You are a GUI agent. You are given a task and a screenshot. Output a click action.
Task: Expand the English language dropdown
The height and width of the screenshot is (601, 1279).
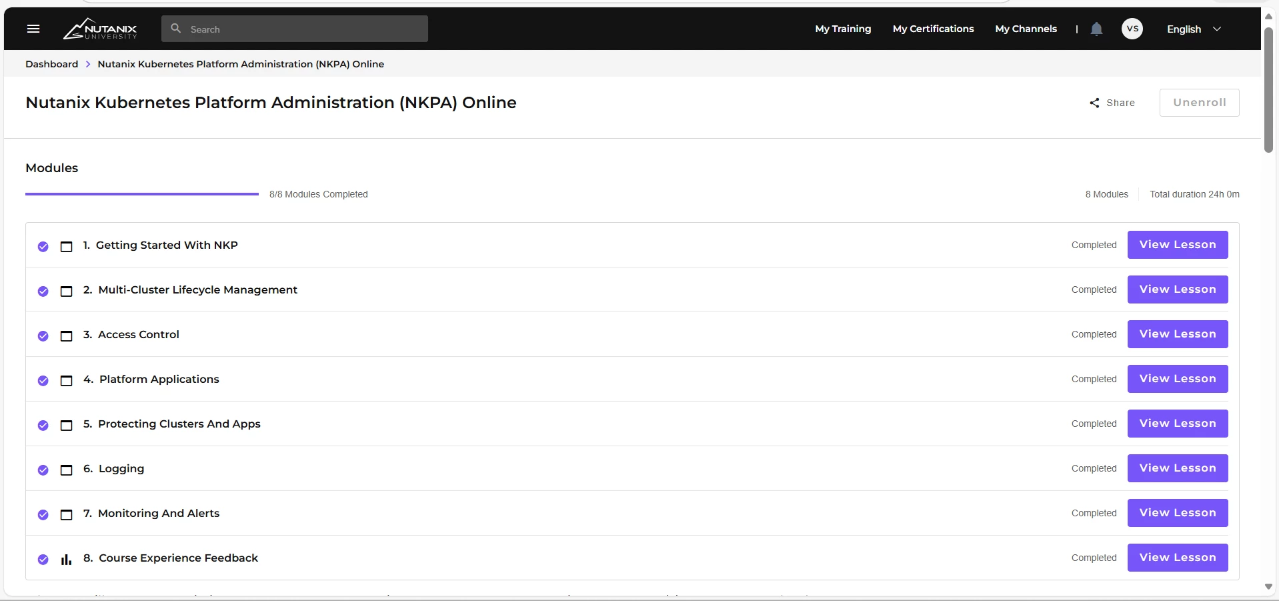click(x=1194, y=29)
